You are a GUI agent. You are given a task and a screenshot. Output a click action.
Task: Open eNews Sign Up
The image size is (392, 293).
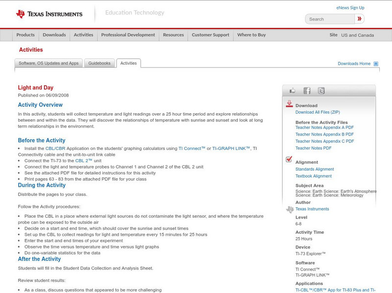coord(351,7)
